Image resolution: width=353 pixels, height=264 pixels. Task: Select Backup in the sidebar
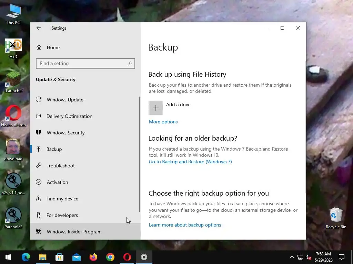pyautogui.click(x=85, y=149)
